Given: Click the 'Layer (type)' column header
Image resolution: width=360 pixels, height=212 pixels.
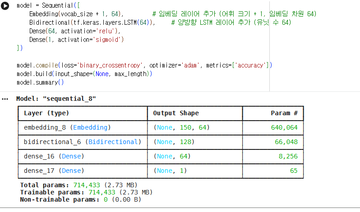Looking at the screenshot, I should [x=46, y=113].
